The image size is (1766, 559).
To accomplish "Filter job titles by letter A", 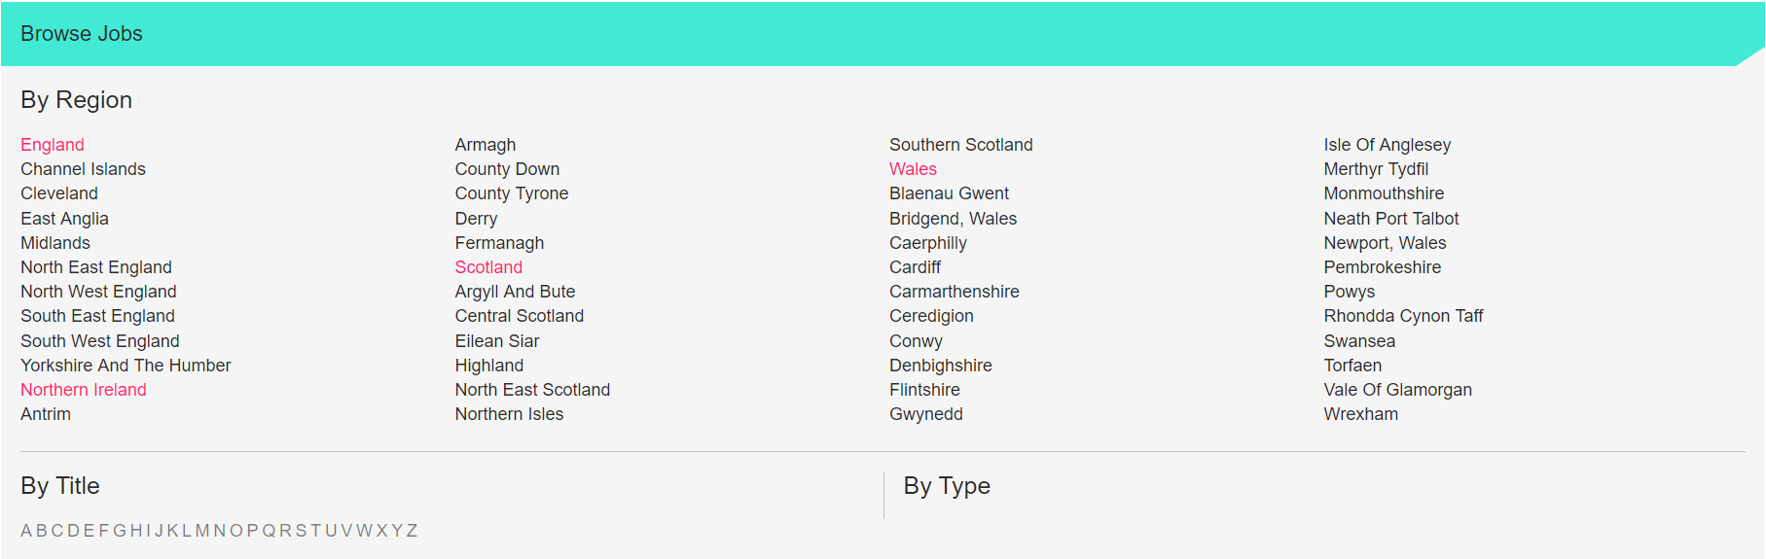I will coord(26,531).
